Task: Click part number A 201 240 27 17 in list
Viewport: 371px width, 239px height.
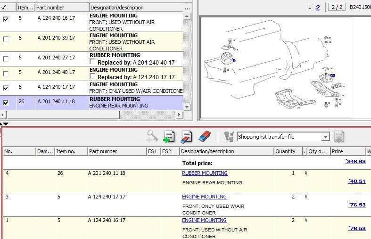Action: point(56,58)
